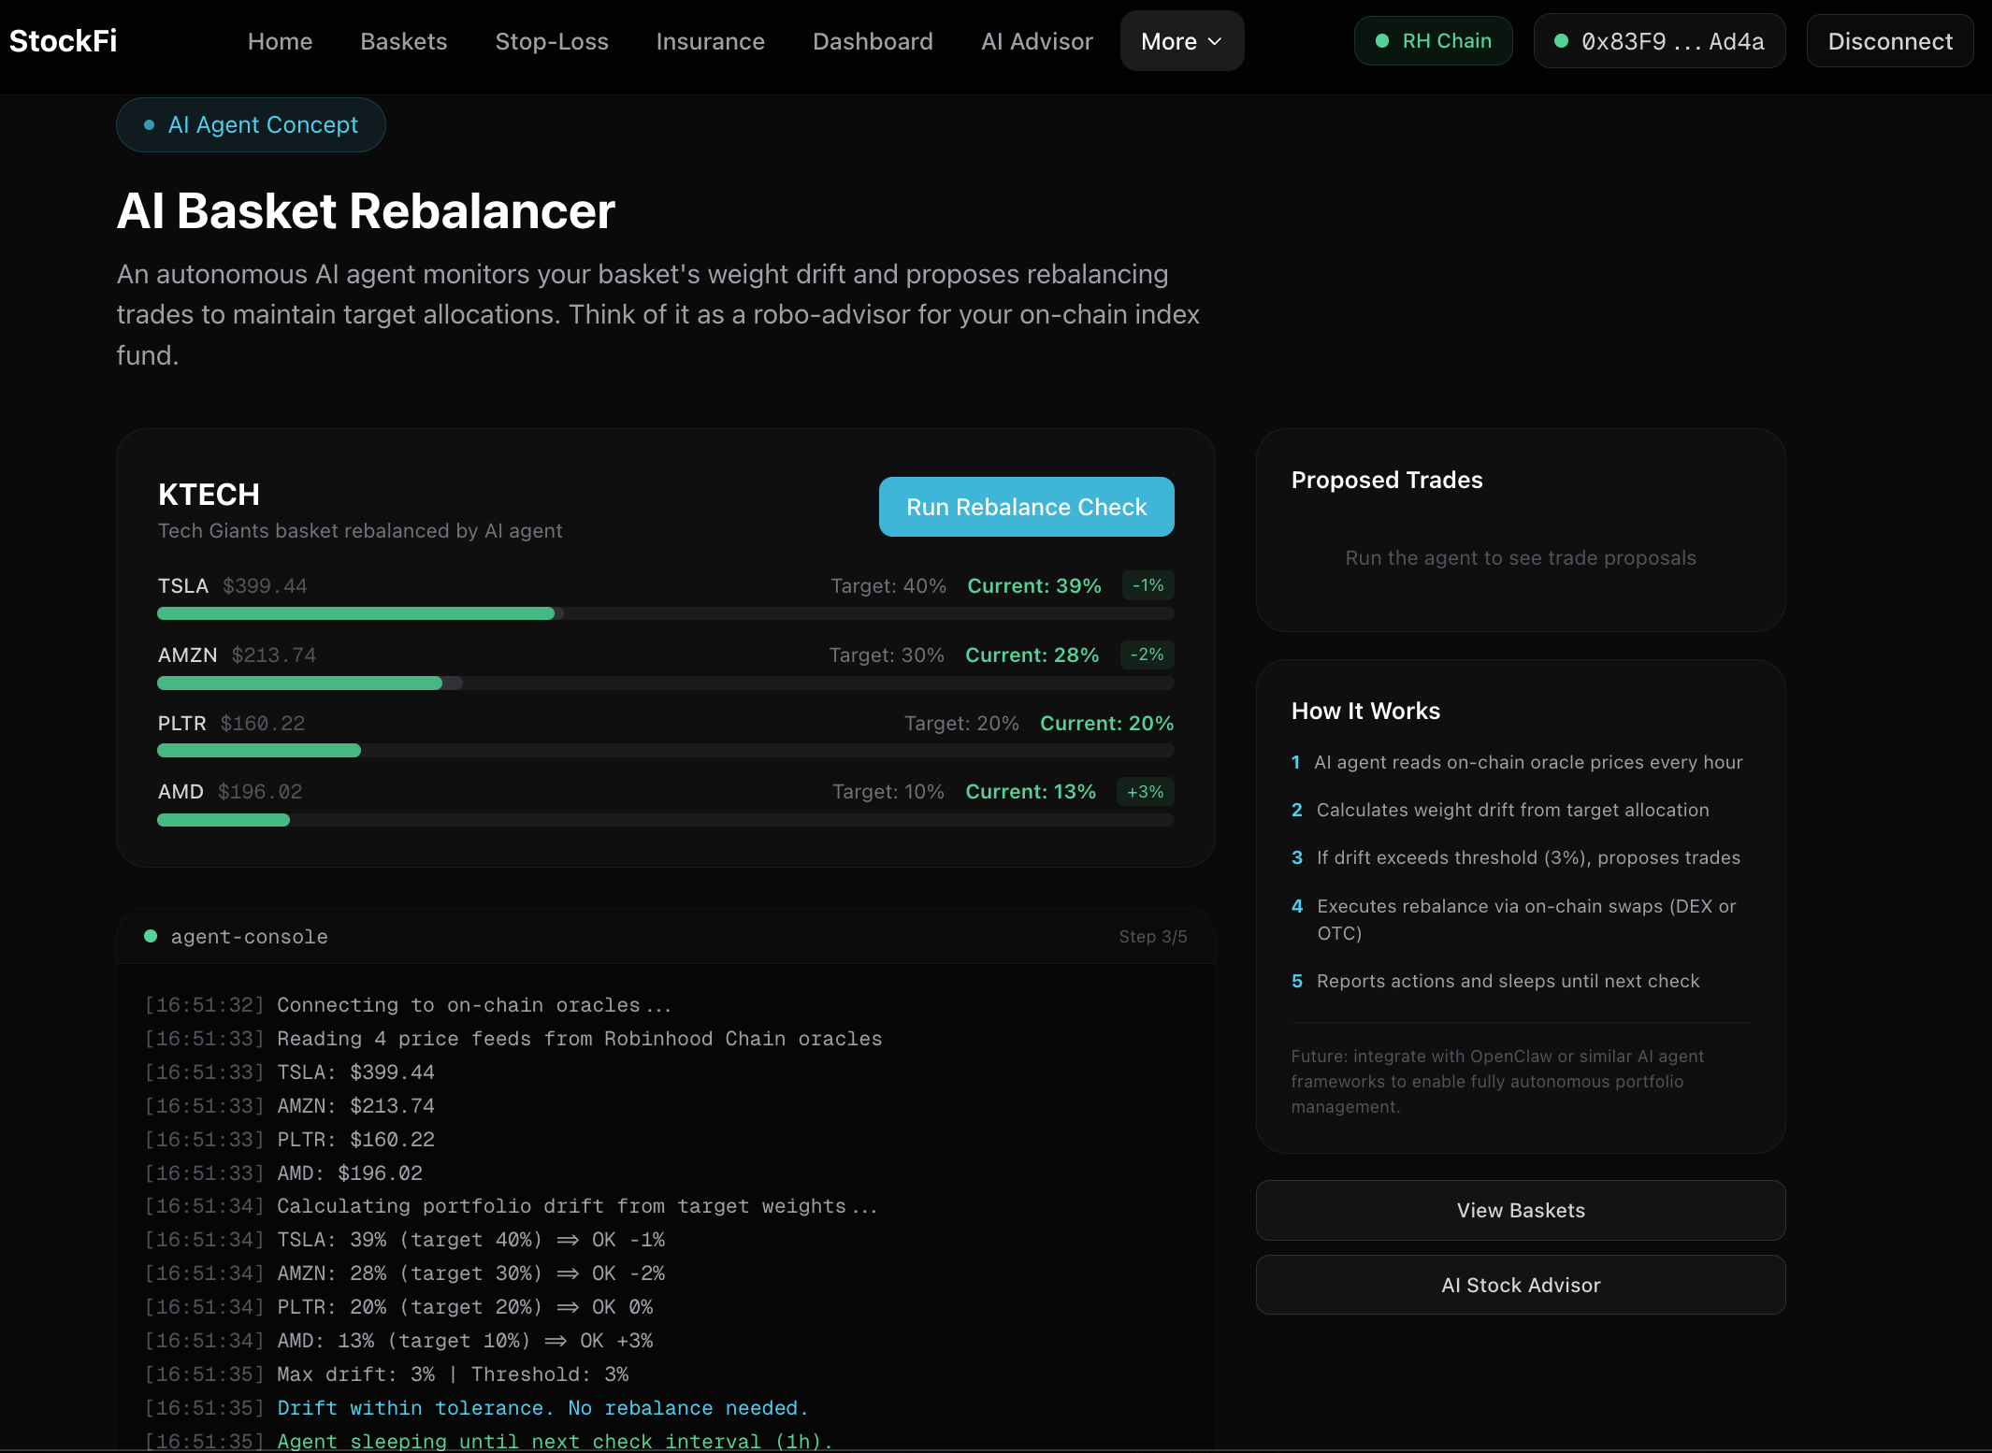
Task: Click the AMD +3% drift badge
Action: [x=1145, y=792]
